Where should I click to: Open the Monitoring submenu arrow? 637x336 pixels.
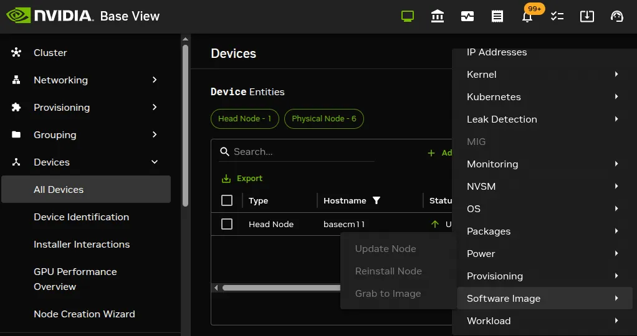point(616,164)
